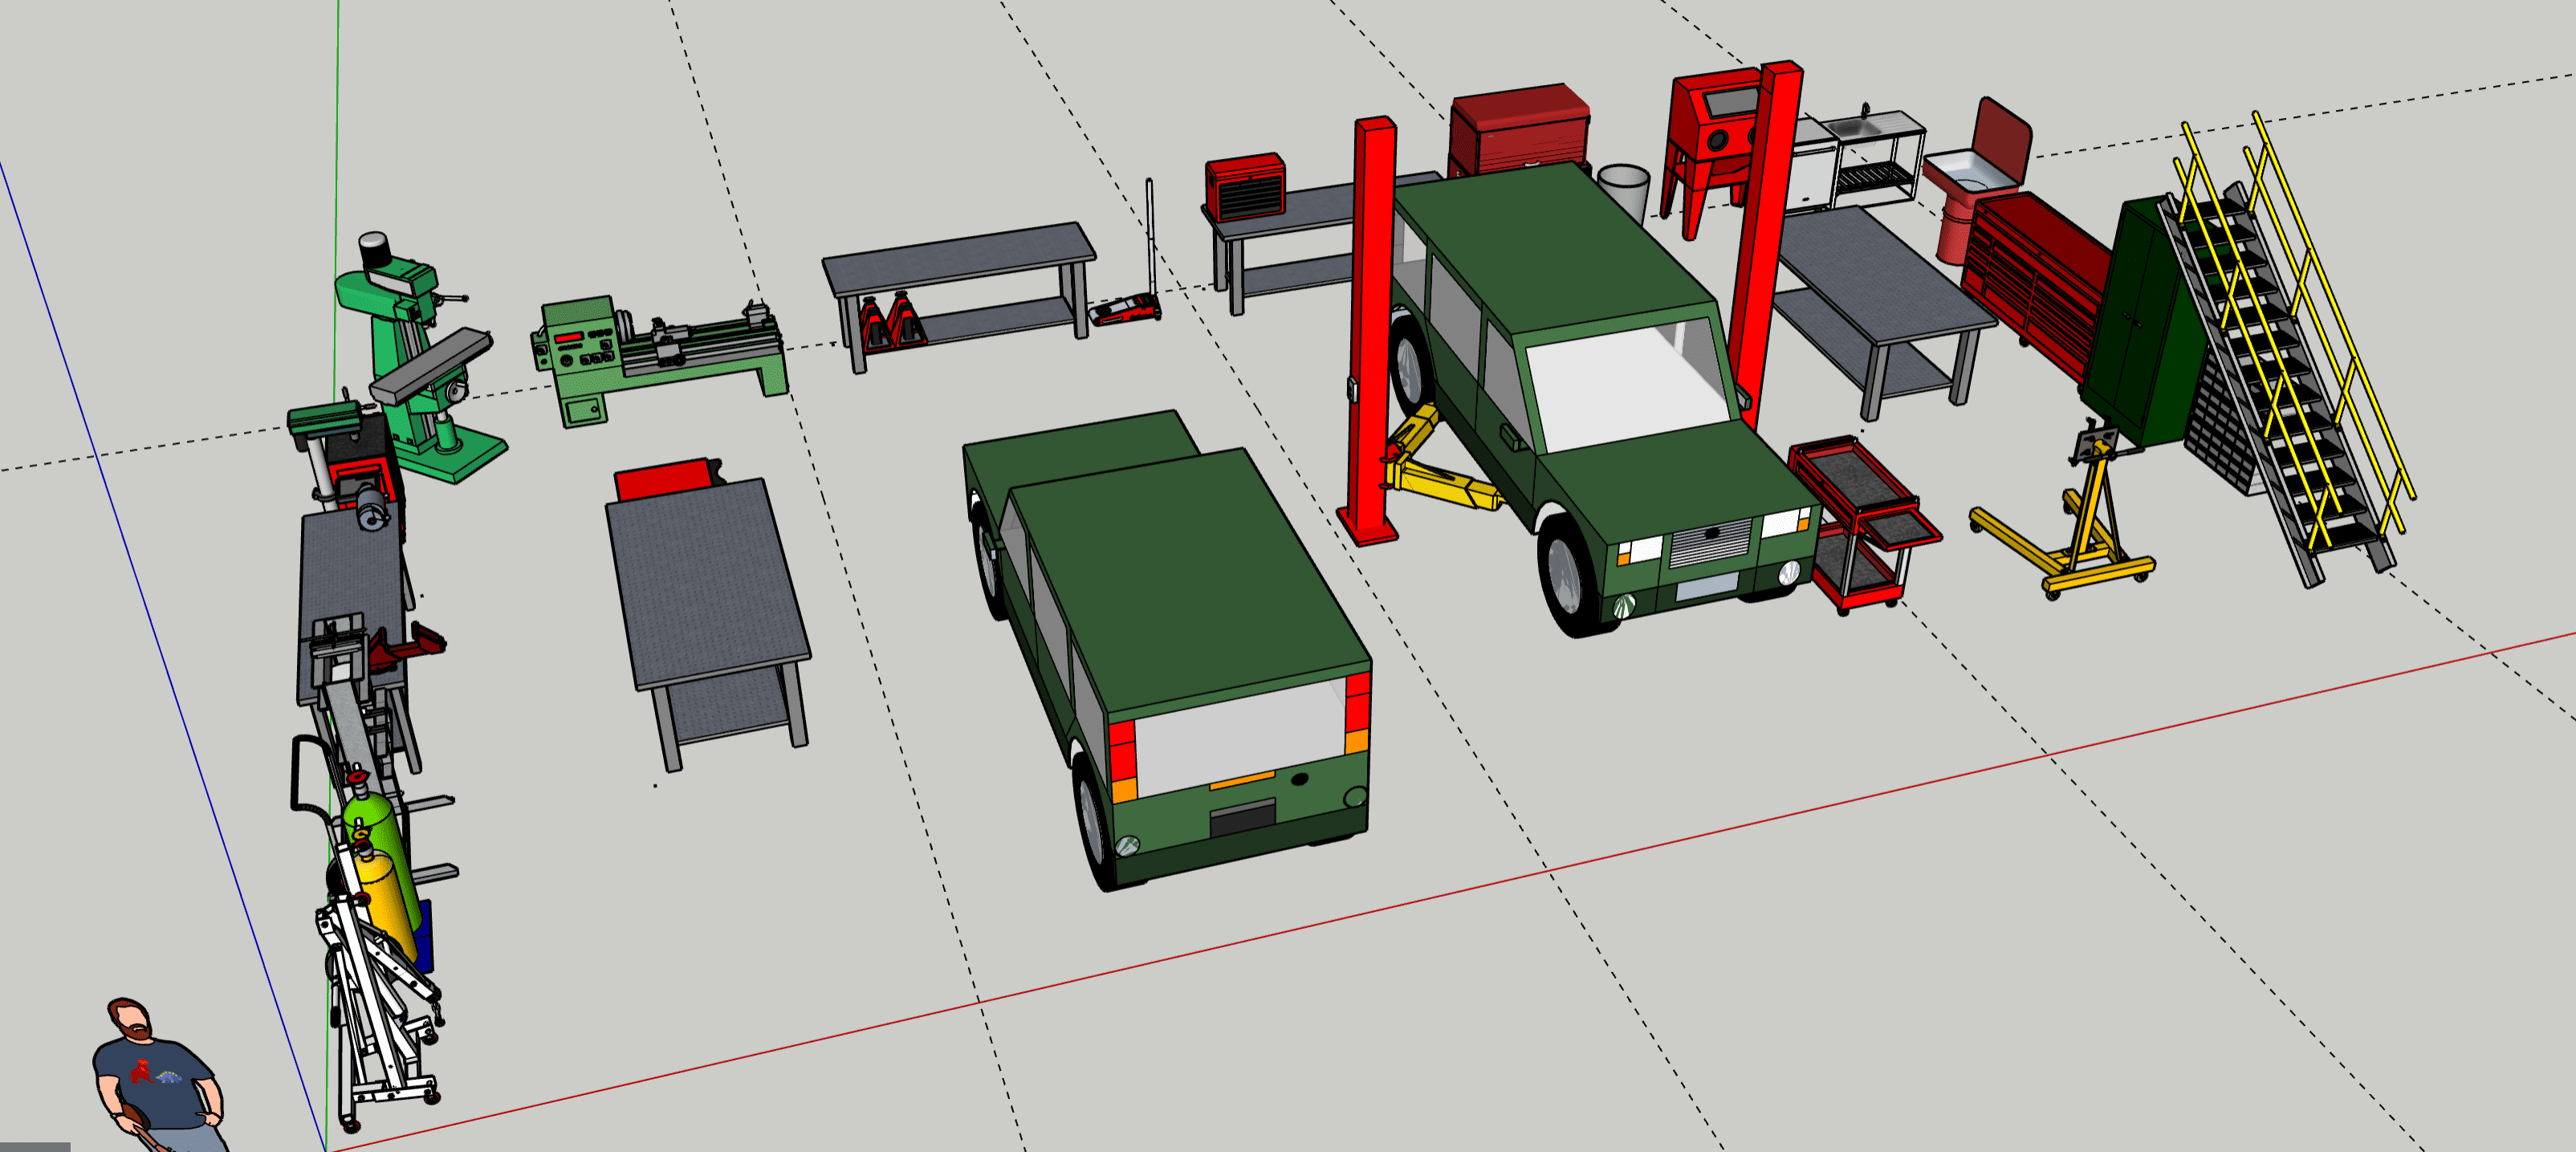This screenshot has height=1152, width=2576.
Task: Select the bench grinder on left bench
Action: pos(370,507)
